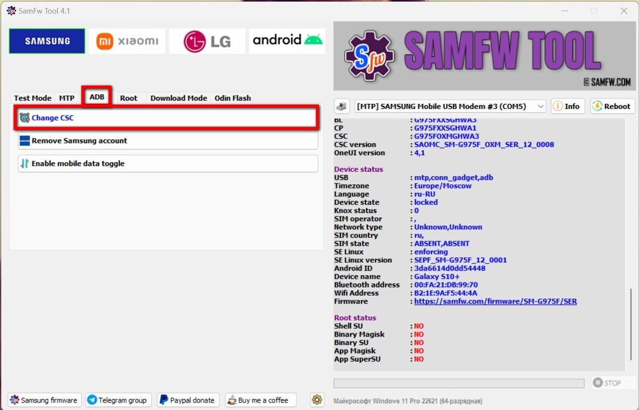
Task: Maximize the SamFw Tool window
Action: [594, 11]
